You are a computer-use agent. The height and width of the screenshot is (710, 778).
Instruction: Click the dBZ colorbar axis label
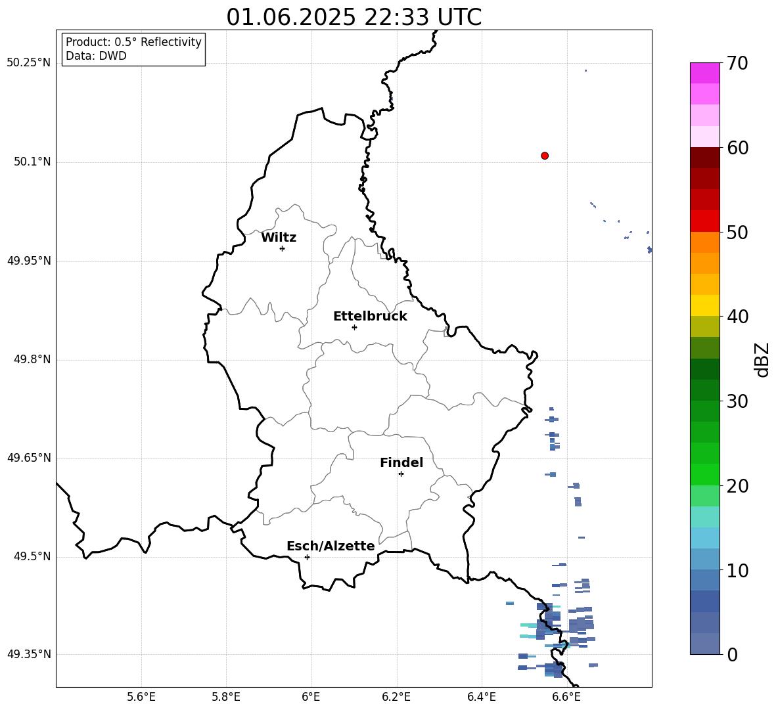pos(762,359)
